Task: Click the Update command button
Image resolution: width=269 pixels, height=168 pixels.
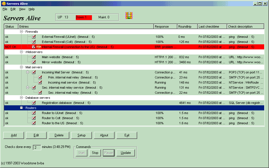Action: pos(126,153)
